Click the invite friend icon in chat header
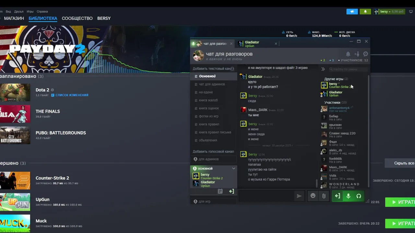415x233 pixels. click(x=357, y=54)
